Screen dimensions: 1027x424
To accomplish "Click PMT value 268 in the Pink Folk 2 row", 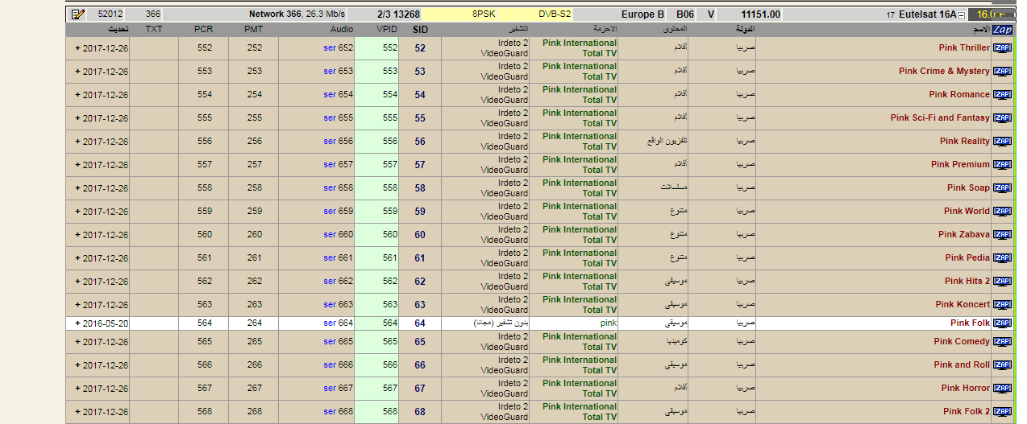I will click(x=255, y=412).
